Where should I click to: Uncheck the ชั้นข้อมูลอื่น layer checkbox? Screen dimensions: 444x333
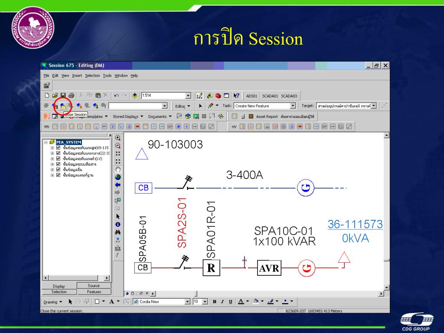tap(59, 170)
